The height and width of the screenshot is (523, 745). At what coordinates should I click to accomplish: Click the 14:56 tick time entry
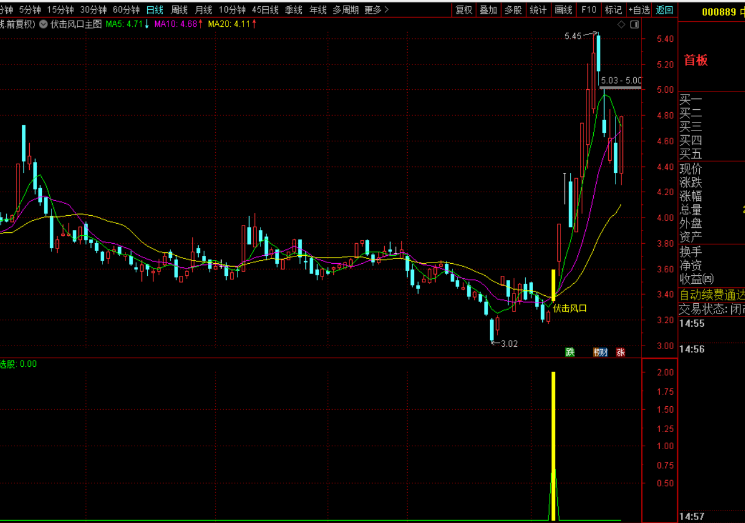(x=692, y=349)
